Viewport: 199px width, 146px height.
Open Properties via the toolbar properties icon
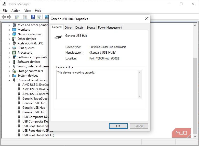(25, 17)
